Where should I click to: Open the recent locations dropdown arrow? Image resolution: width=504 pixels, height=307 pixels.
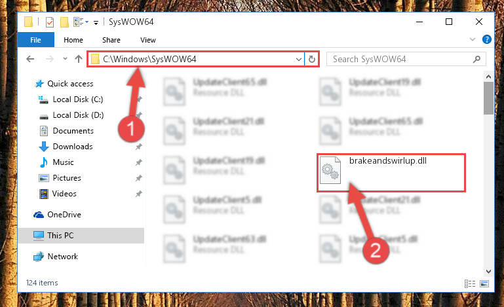(65, 59)
